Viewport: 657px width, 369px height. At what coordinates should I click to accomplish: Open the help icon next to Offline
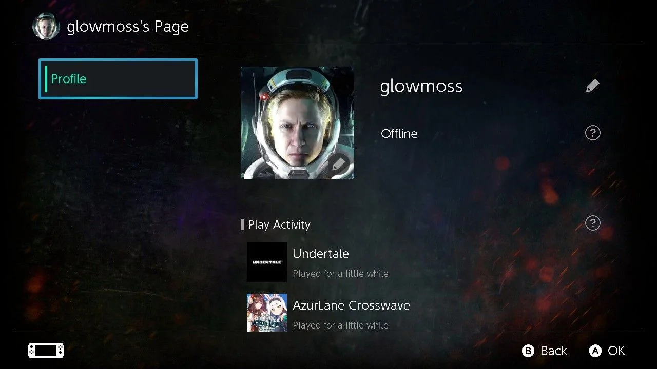(x=593, y=133)
